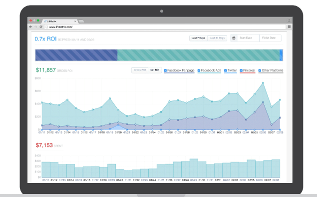Click the browser back arrow

tap(31, 26)
